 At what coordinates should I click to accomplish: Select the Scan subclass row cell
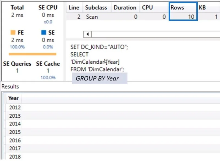coord(92,17)
